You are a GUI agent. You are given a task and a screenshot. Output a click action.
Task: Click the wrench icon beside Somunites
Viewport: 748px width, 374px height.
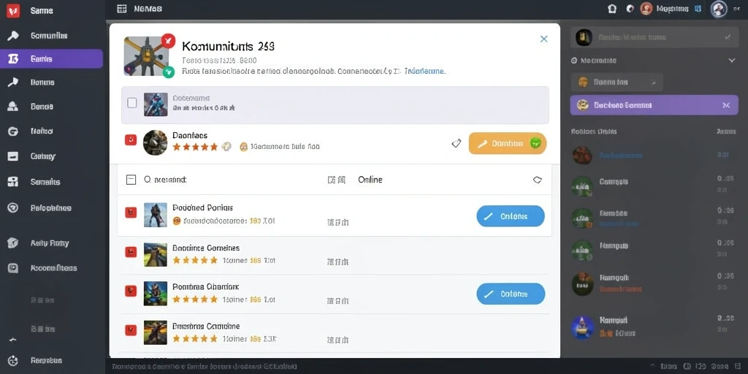click(x=13, y=35)
